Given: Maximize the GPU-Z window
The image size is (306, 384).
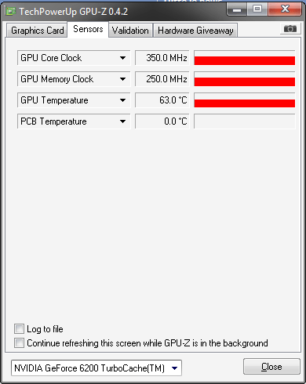Looking at the screenshot, I should (x=257, y=9).
